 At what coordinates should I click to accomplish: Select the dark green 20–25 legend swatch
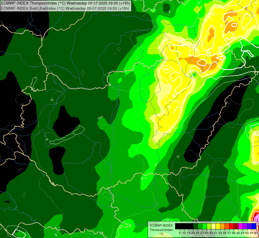[x=196, y=226]
